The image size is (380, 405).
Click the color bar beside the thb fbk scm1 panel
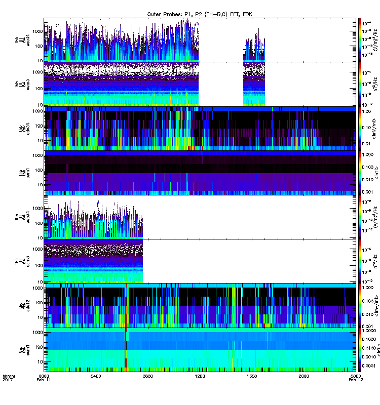(359, 173)
